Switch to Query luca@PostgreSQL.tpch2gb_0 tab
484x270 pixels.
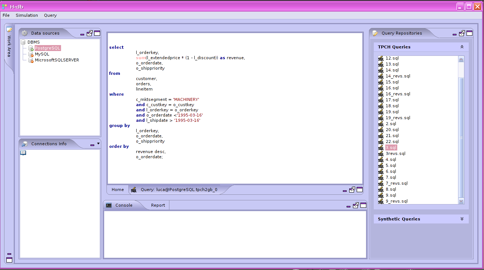pyautogui.click(x=179, y=190)
